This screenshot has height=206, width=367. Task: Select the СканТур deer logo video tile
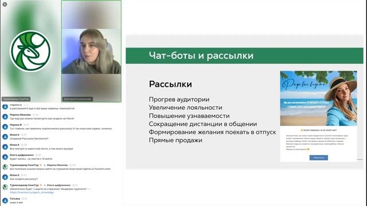pos(30,51)
